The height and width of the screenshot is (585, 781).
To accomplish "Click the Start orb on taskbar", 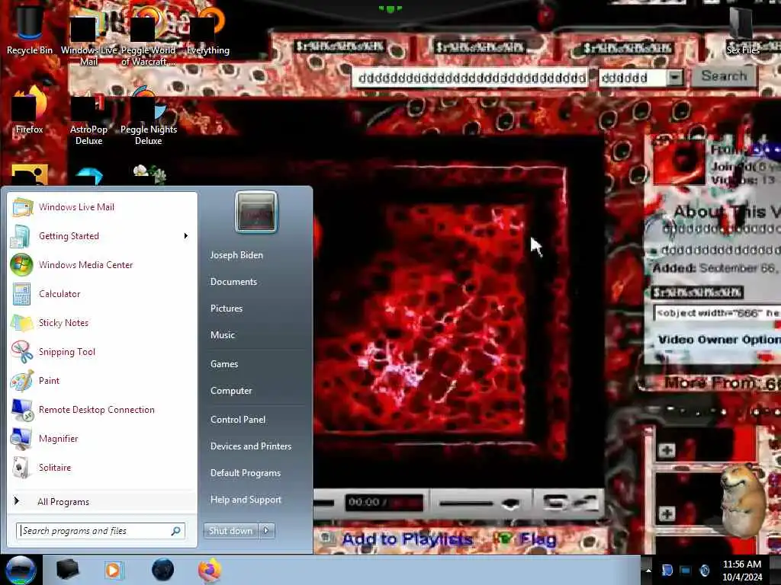I will [21, 570].
